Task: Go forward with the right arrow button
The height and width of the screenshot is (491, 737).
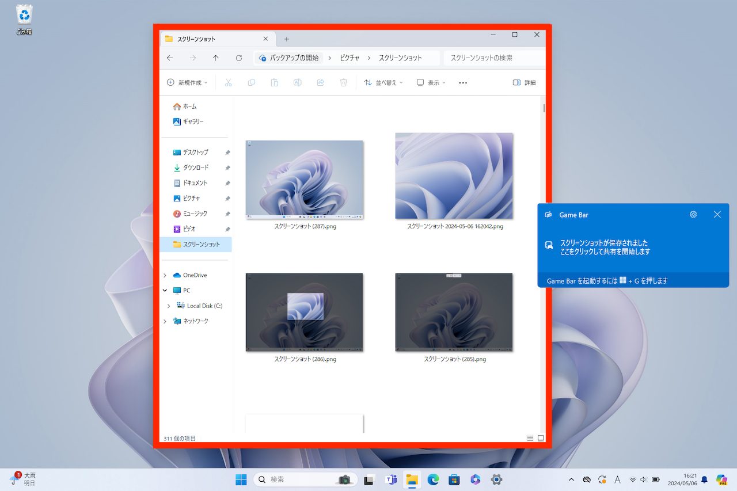Action: (193, 58)
